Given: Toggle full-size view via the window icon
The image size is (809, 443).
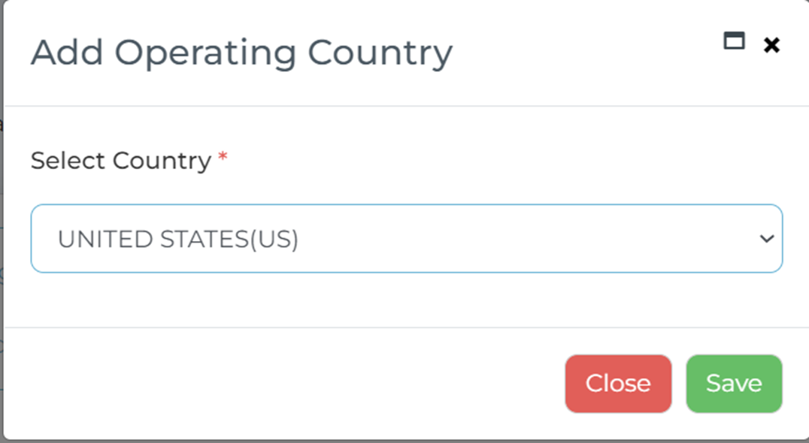Looking at the screenshot, I should 734,41.
